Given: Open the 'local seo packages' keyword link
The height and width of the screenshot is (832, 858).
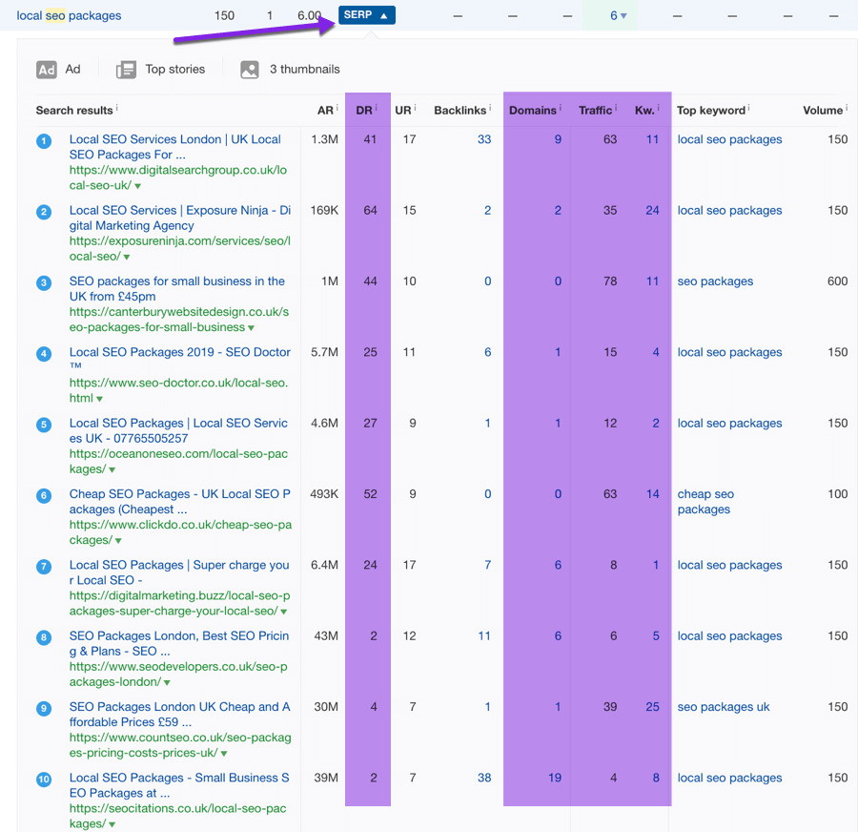Looking at the screenshot, I should 69,16.
